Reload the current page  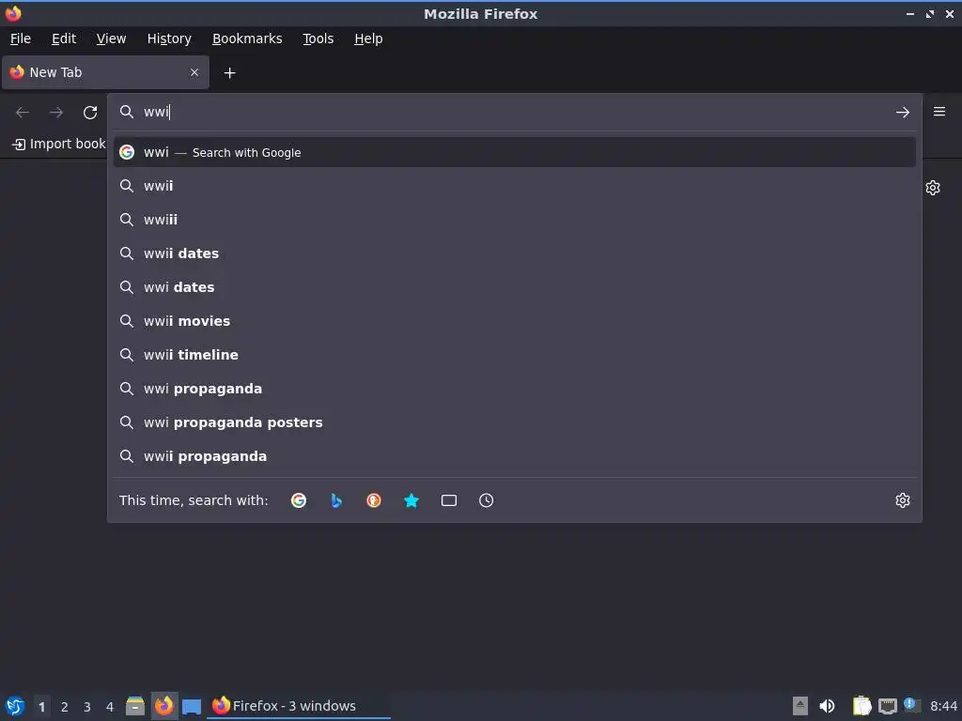pyautogui.click(x=90, y=113)
